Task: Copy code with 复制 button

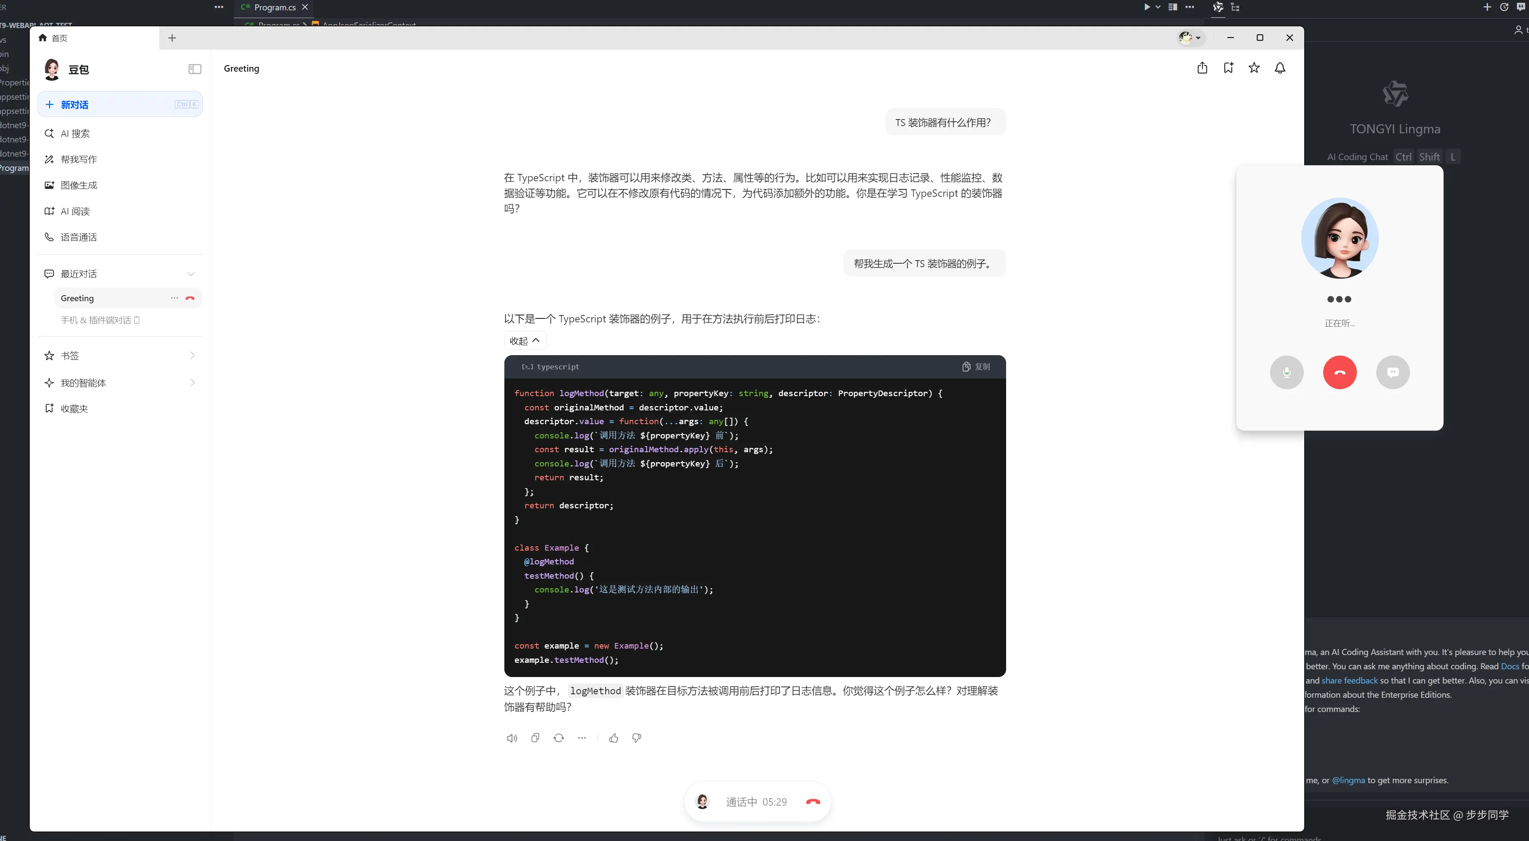Action: pos(976,367)
